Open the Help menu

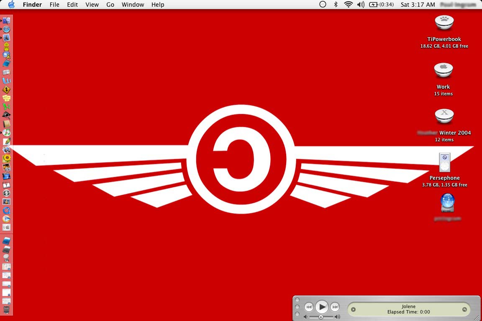158,5
